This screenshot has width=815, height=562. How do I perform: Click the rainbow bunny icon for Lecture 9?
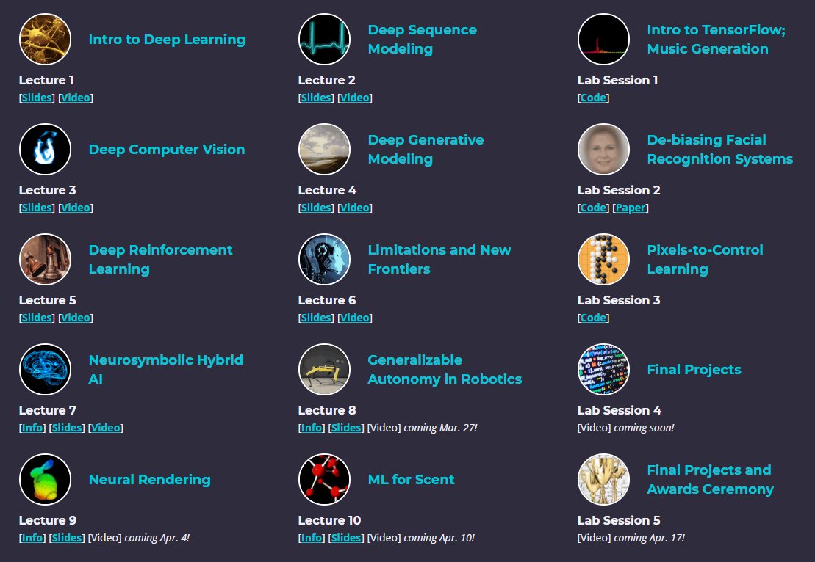(46, 480)
